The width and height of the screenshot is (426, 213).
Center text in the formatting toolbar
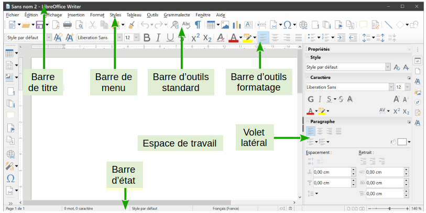click(x=275, y=38)
